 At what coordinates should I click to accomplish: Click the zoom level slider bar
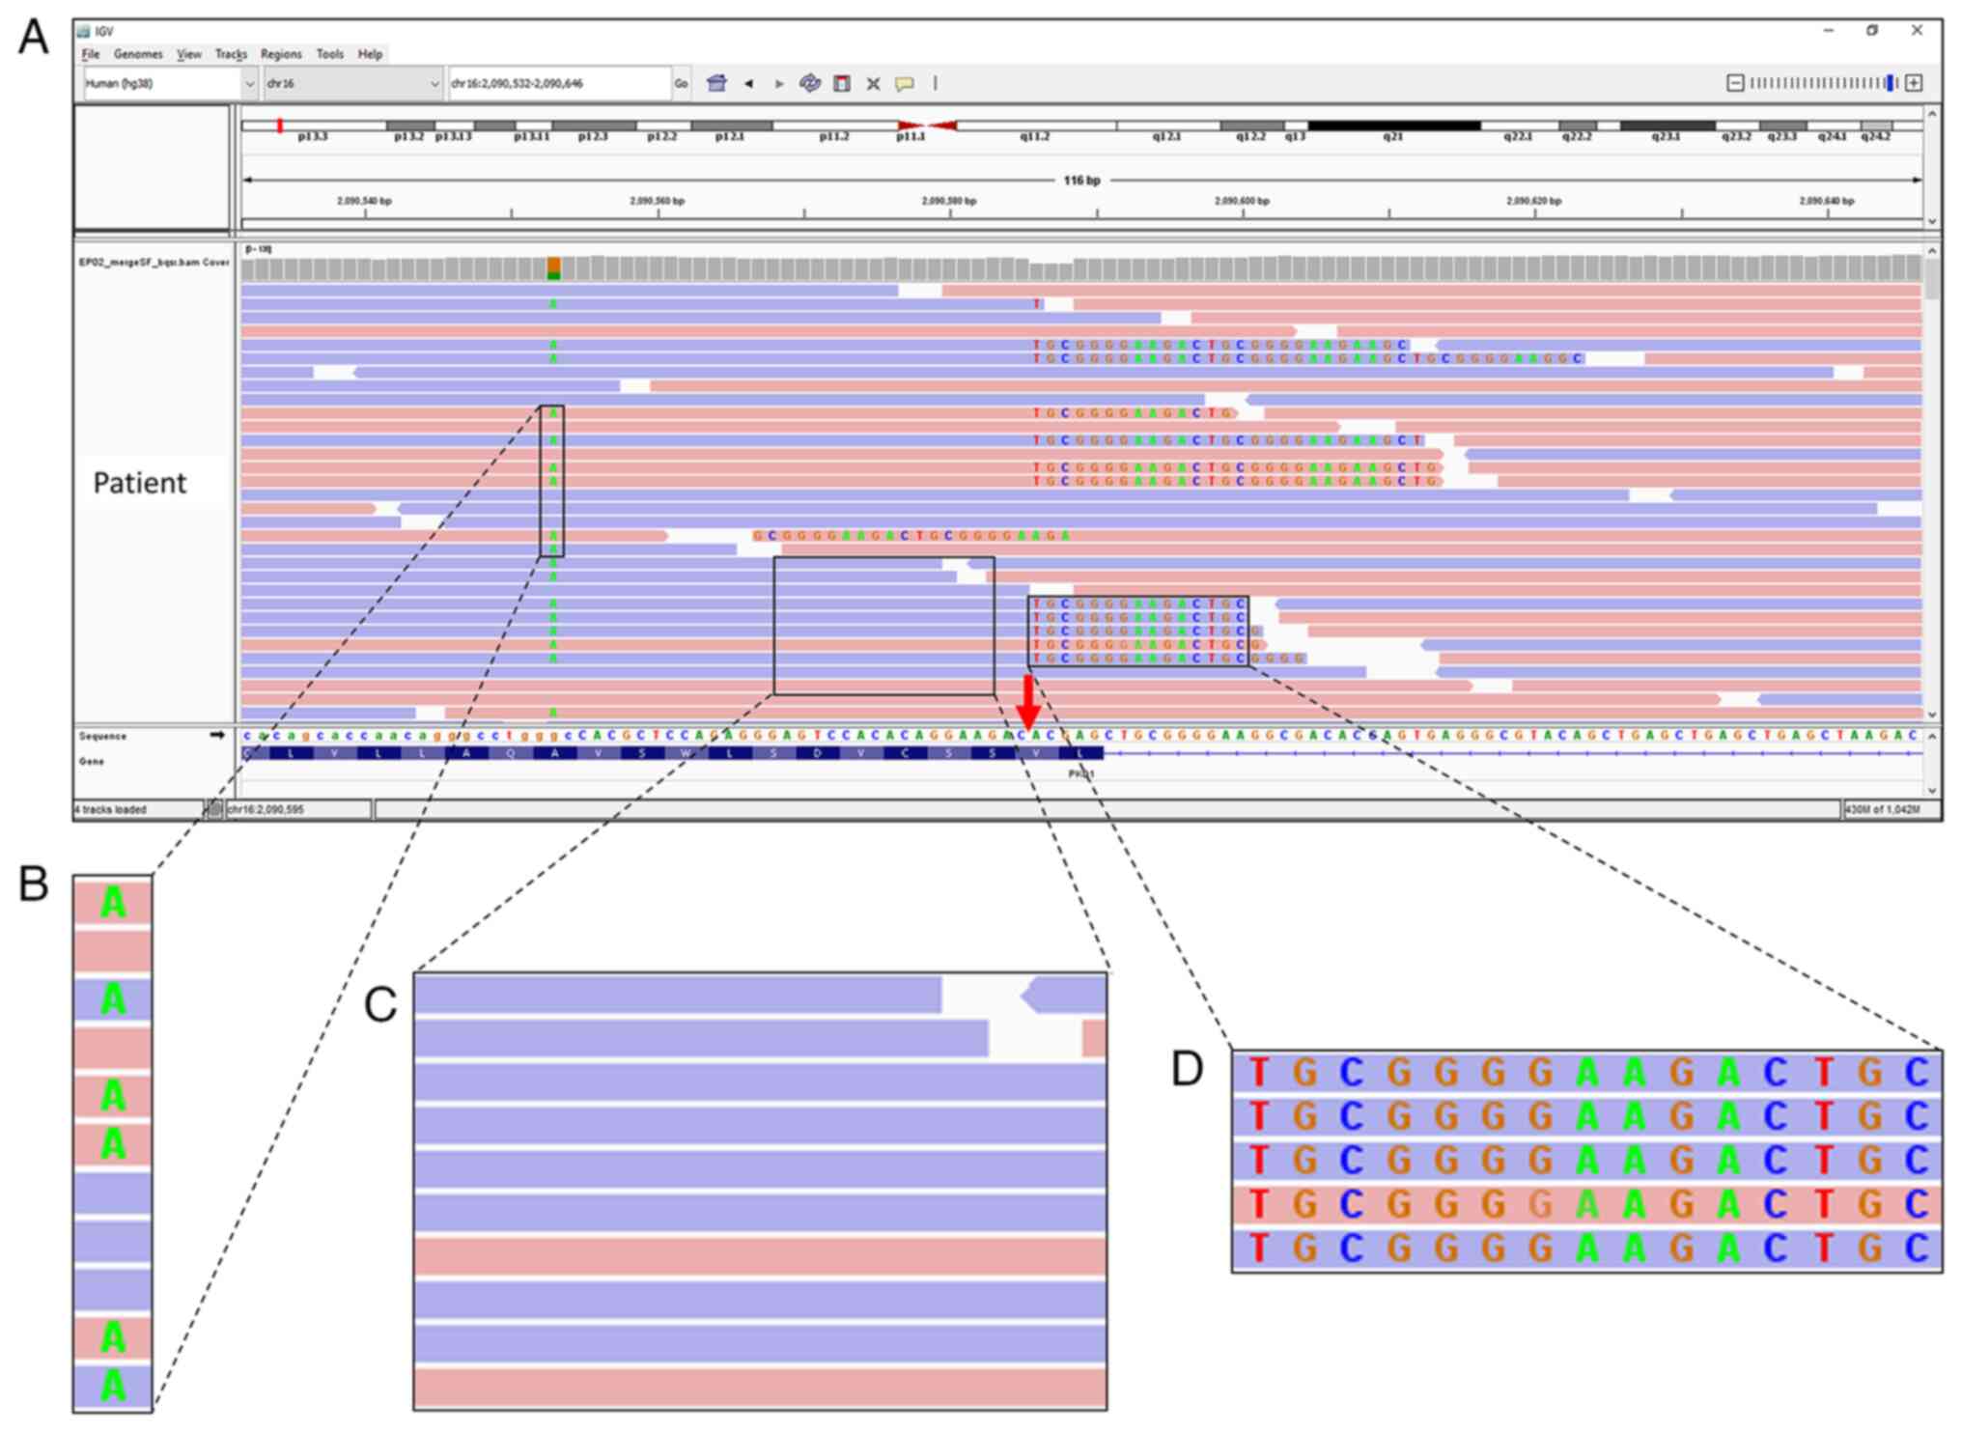pos(1823,83)
